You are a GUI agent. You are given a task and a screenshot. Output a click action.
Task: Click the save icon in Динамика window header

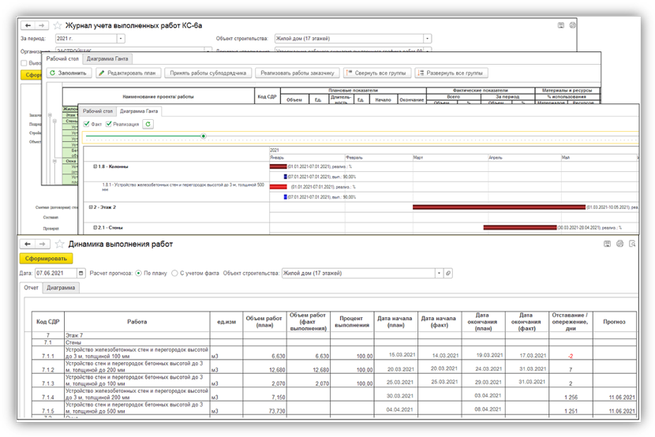click(x=606, y=245)
